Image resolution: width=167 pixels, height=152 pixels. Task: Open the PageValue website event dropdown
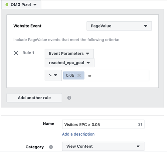click(119, 26)
